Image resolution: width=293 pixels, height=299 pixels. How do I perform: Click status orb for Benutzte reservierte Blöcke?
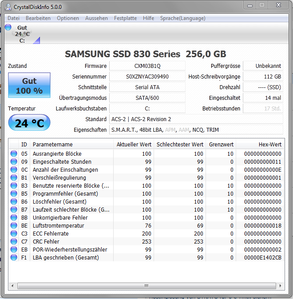coord(14,185)
